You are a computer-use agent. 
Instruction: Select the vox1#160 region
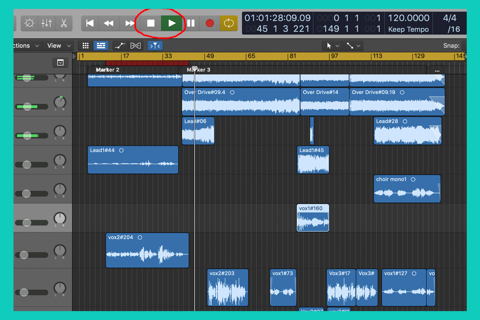[313, 218]
